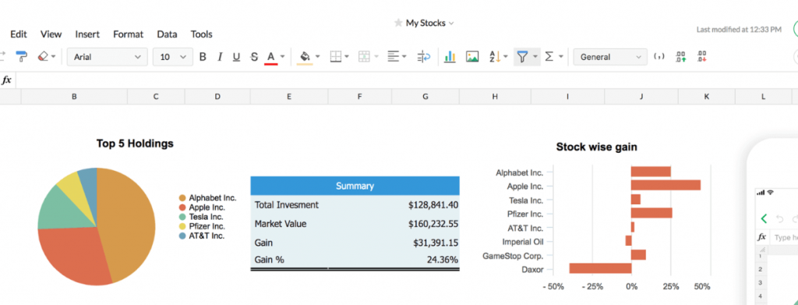Toggle underline formatting
The width and height of the screenshot is (798, 305).
pyautogui.click(x=237, y=57)
